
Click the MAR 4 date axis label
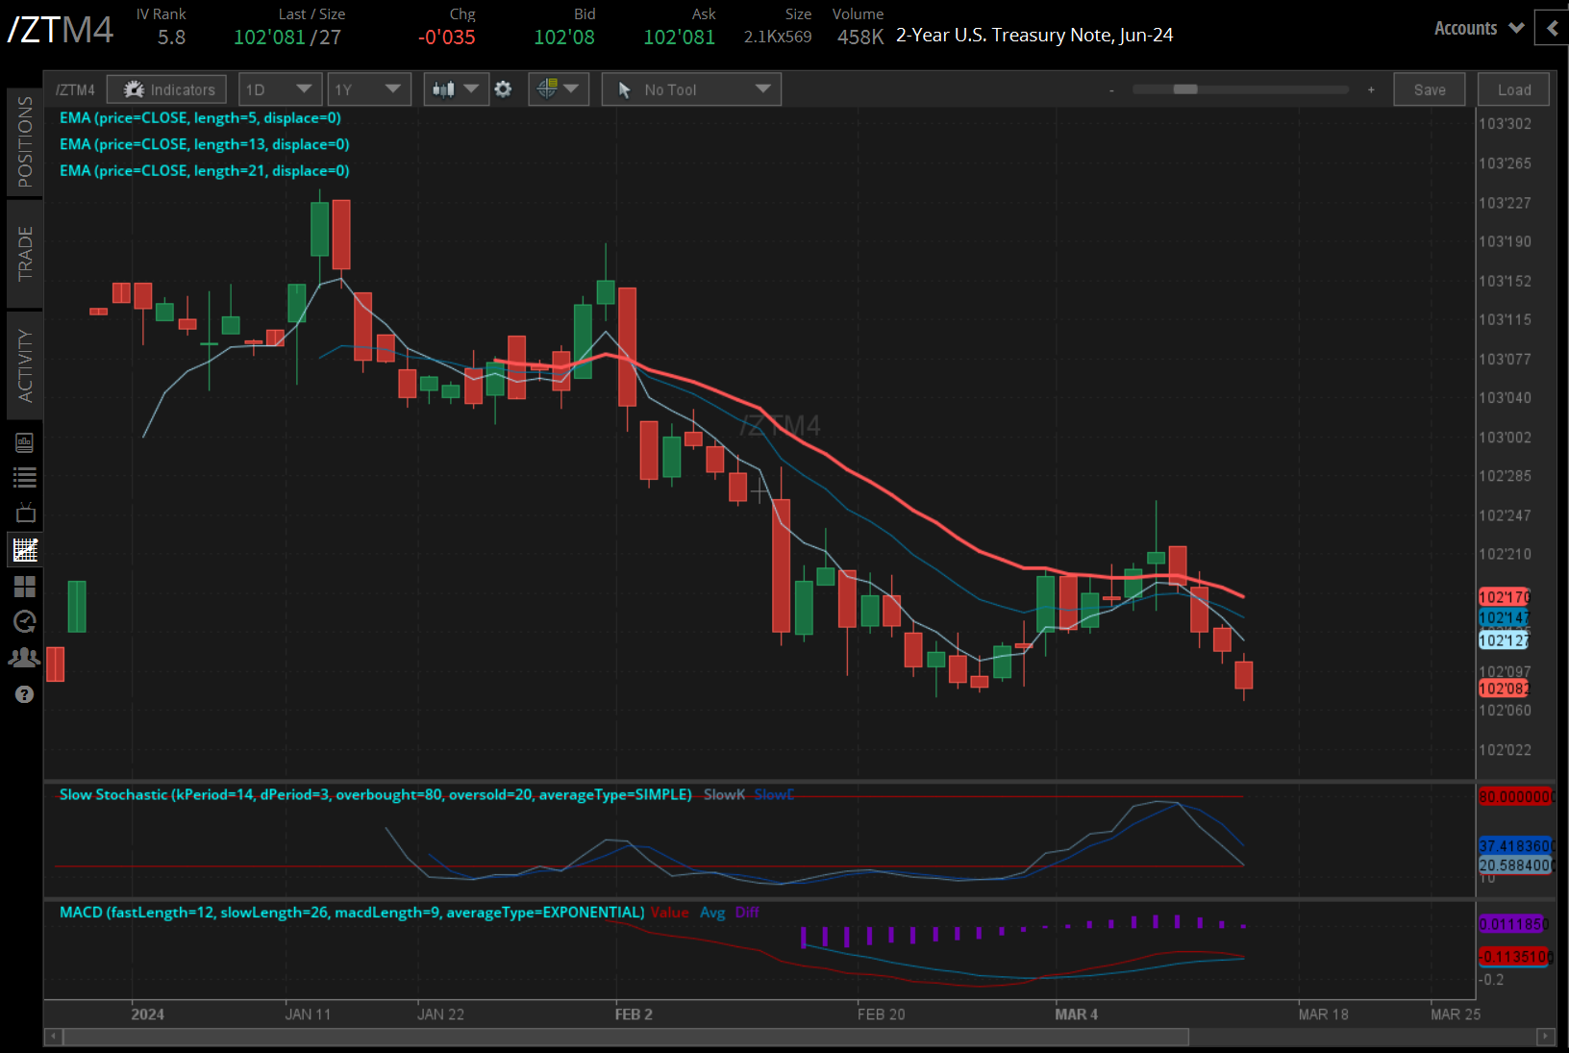[x=1076, y=1015]
